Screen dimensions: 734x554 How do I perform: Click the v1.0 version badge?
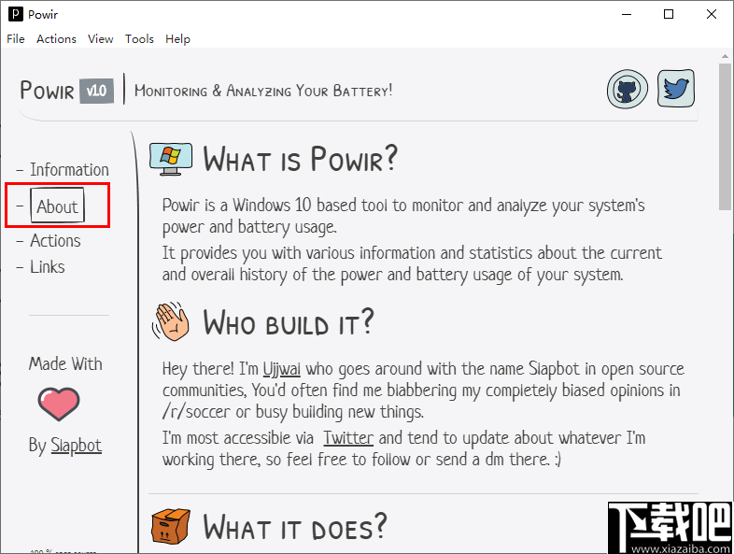coord(96,91)
